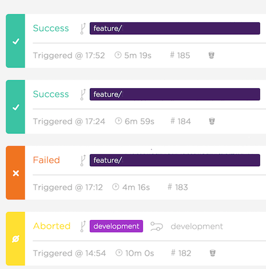Screen dimensions: 266x269
Task: Select the feature/ branch tag of build 183
Action: (x=175, y=160)
